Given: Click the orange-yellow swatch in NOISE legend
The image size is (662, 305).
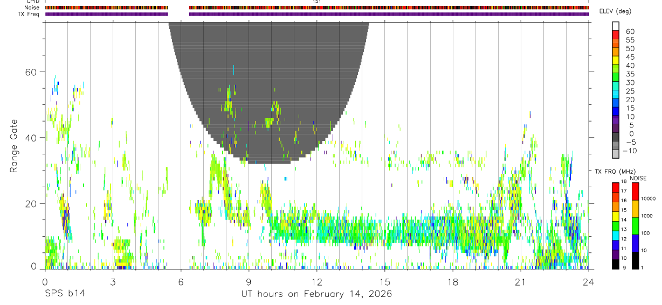Looking at the screenshot, I should 635,209.
